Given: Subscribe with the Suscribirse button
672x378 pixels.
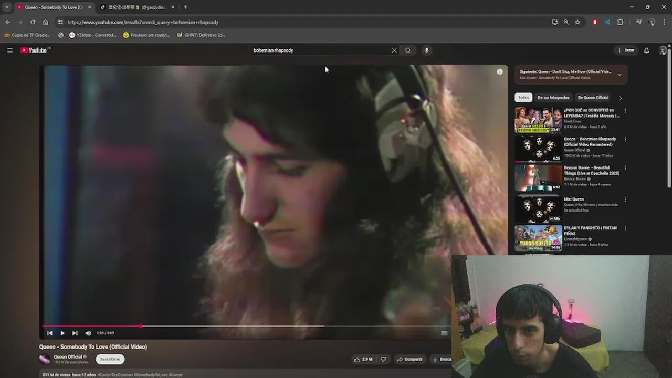Looking at the screenshot, I should [x=110, y=359].
